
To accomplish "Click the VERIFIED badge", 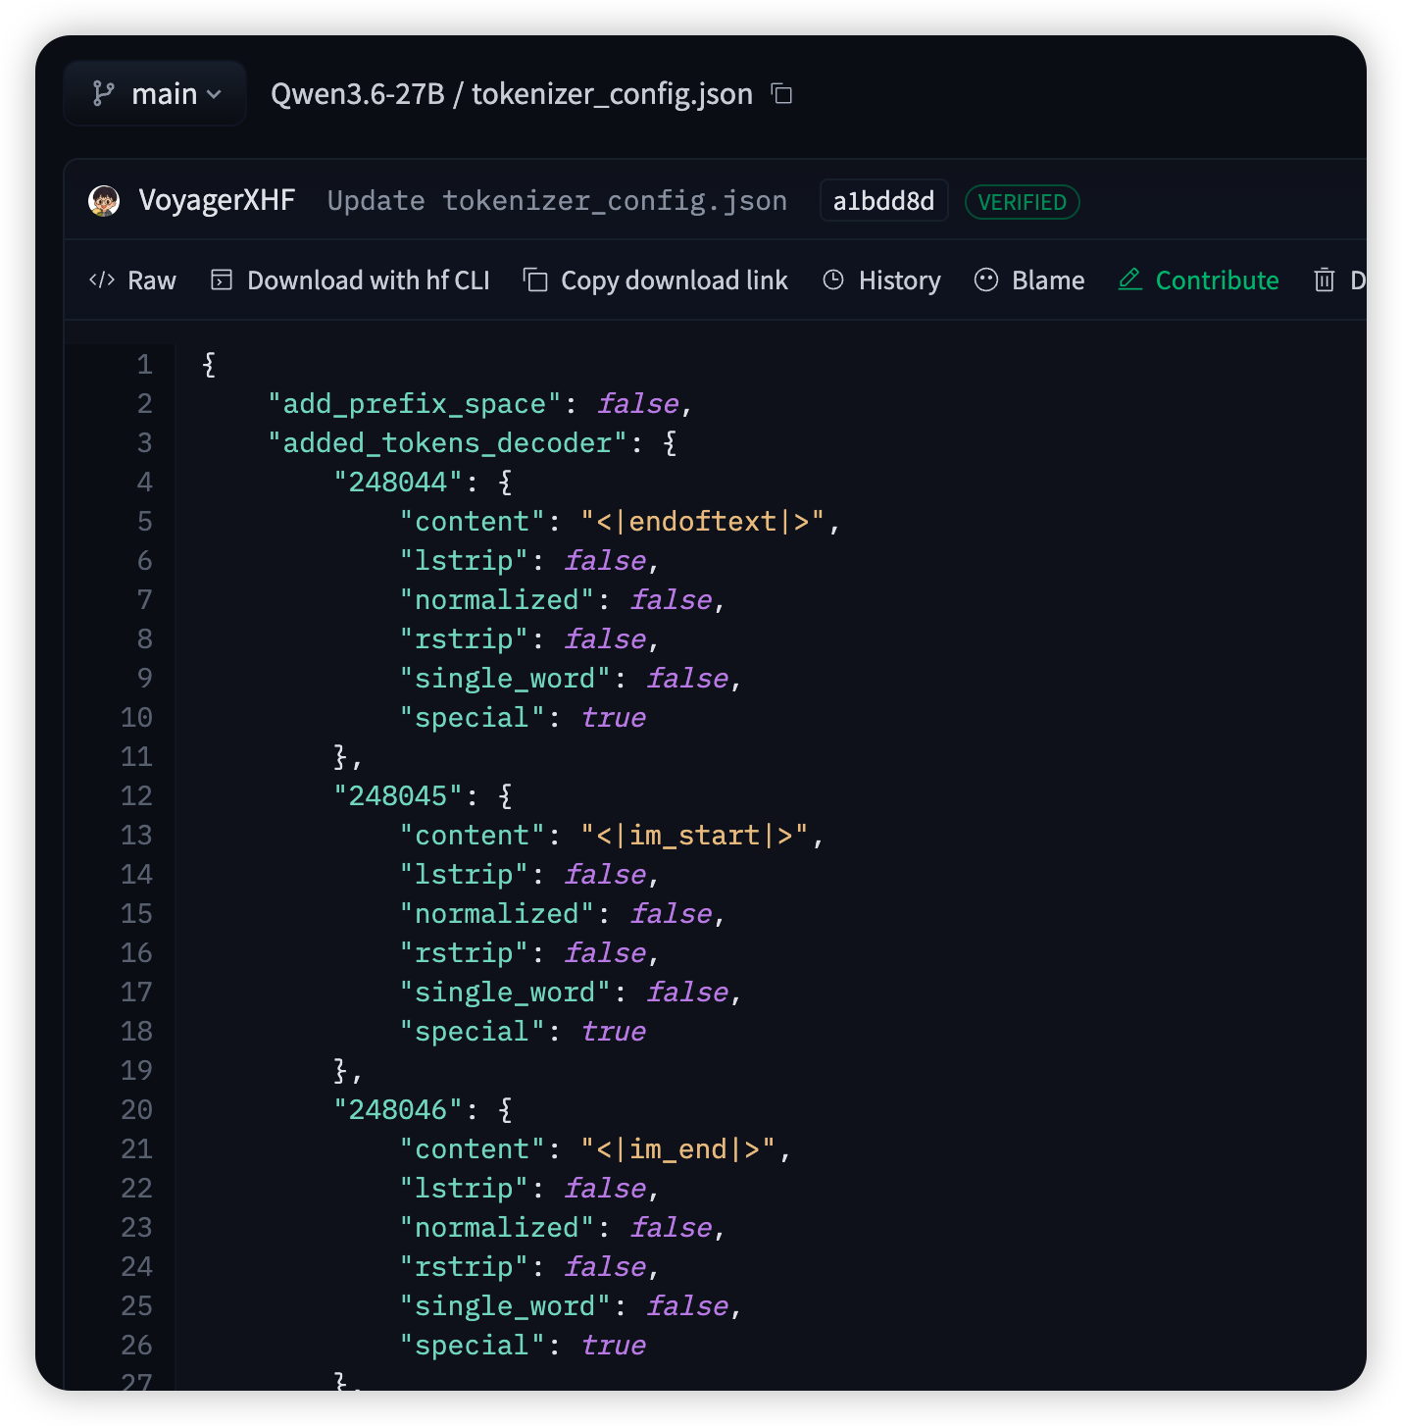I will 1022,202.
